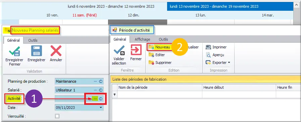Click the Enregistrer Fermer icon
This screenshot has height=122, width=301.
tap(14, 51)
